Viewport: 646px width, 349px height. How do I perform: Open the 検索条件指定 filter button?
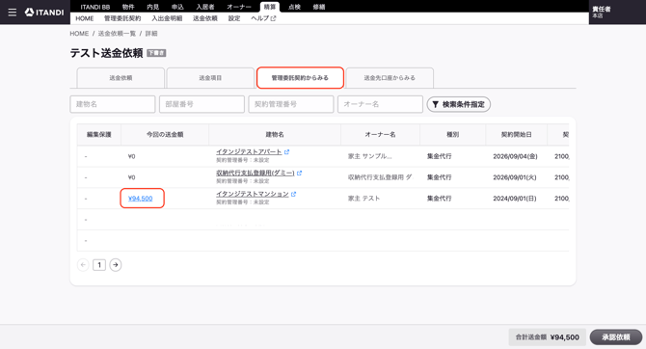(459, 104)
